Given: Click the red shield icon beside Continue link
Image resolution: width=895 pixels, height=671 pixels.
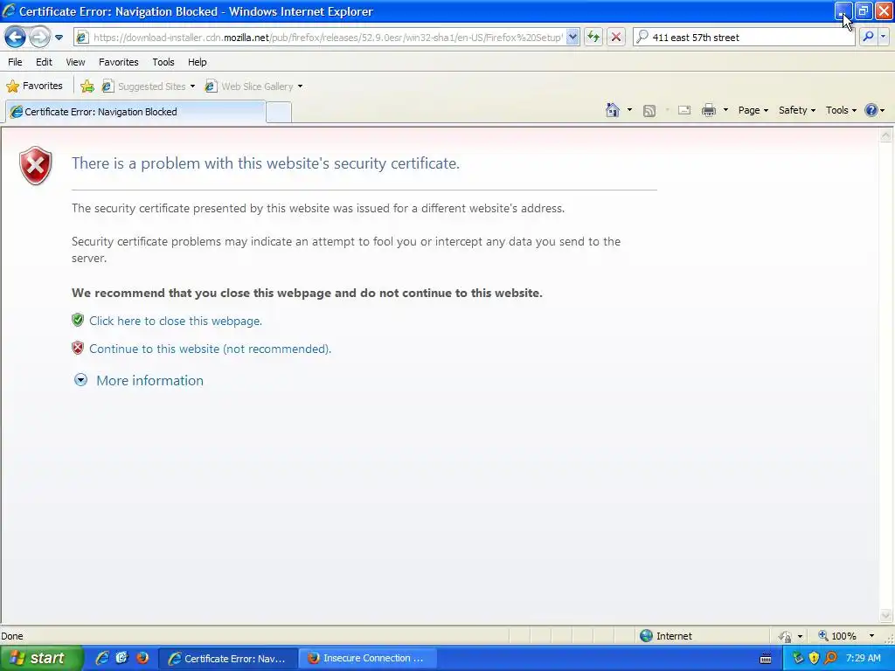Looking at the screenshot, I should coord(78,348).
